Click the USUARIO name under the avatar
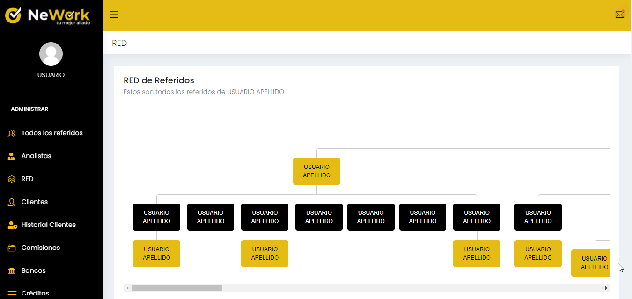Image resolution: width=632 pixels, height=299 pixels. click(x=51, y=75)
